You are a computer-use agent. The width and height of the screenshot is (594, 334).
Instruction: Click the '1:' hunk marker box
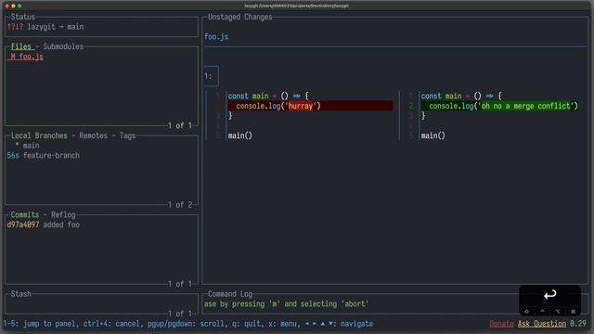pos(211,76)
